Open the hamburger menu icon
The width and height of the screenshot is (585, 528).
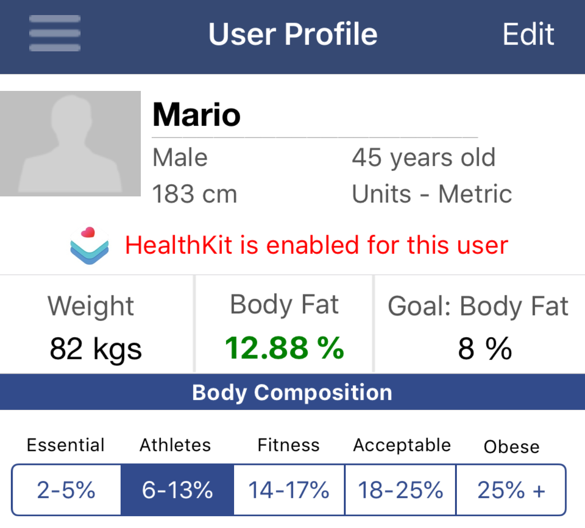pos(55,33)
